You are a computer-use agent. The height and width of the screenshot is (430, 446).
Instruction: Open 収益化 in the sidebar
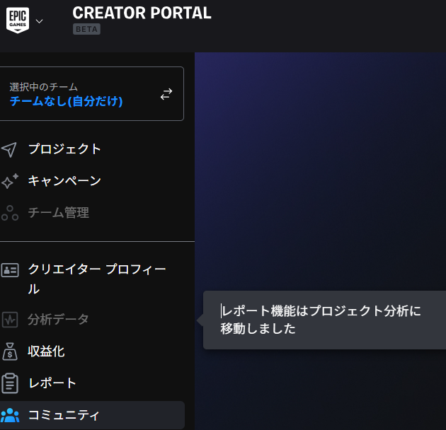[46, 351]
